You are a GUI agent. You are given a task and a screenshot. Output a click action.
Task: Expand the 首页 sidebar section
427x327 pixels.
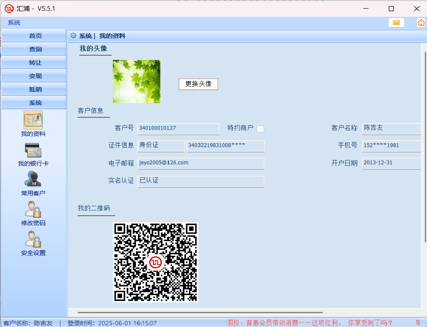click(x=34, y=36)
